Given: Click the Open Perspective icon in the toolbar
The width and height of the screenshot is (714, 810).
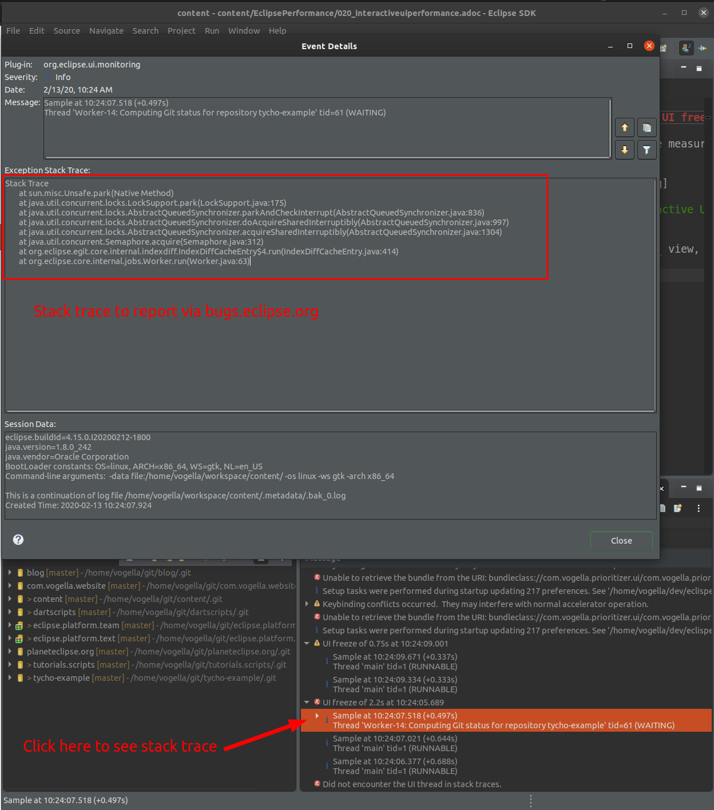Looking at the screenshot, I should (x=663, y=48).
